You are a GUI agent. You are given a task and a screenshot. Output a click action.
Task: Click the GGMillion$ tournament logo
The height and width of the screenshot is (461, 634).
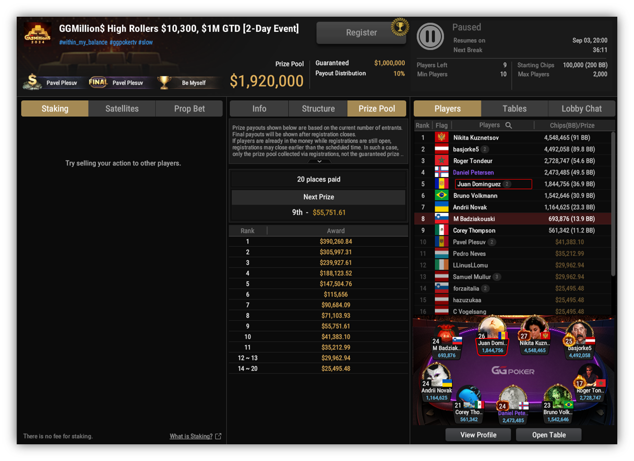(38, 36)
